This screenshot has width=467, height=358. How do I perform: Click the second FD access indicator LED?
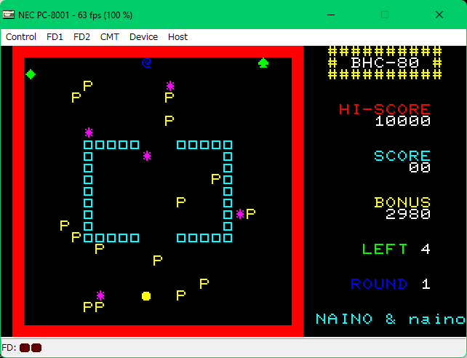click(36, 348)
